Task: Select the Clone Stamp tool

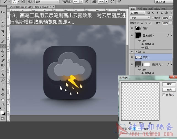Action: (3, 51)
